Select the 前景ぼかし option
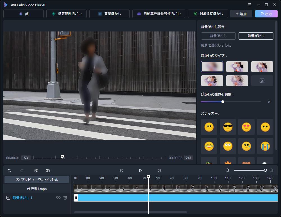The width and height of the screenshot is (281, 217). (256, 36)
